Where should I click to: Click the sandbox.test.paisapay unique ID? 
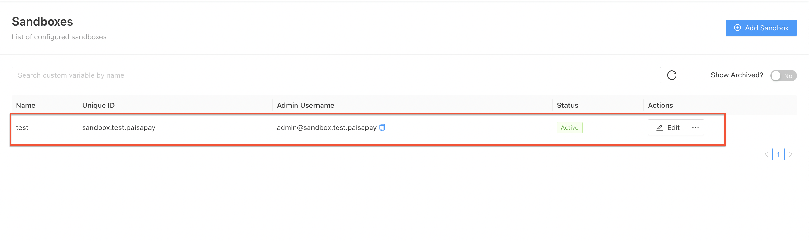(119, 127)
